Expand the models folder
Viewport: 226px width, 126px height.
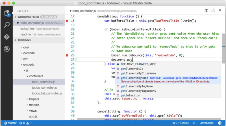[27, 105]
